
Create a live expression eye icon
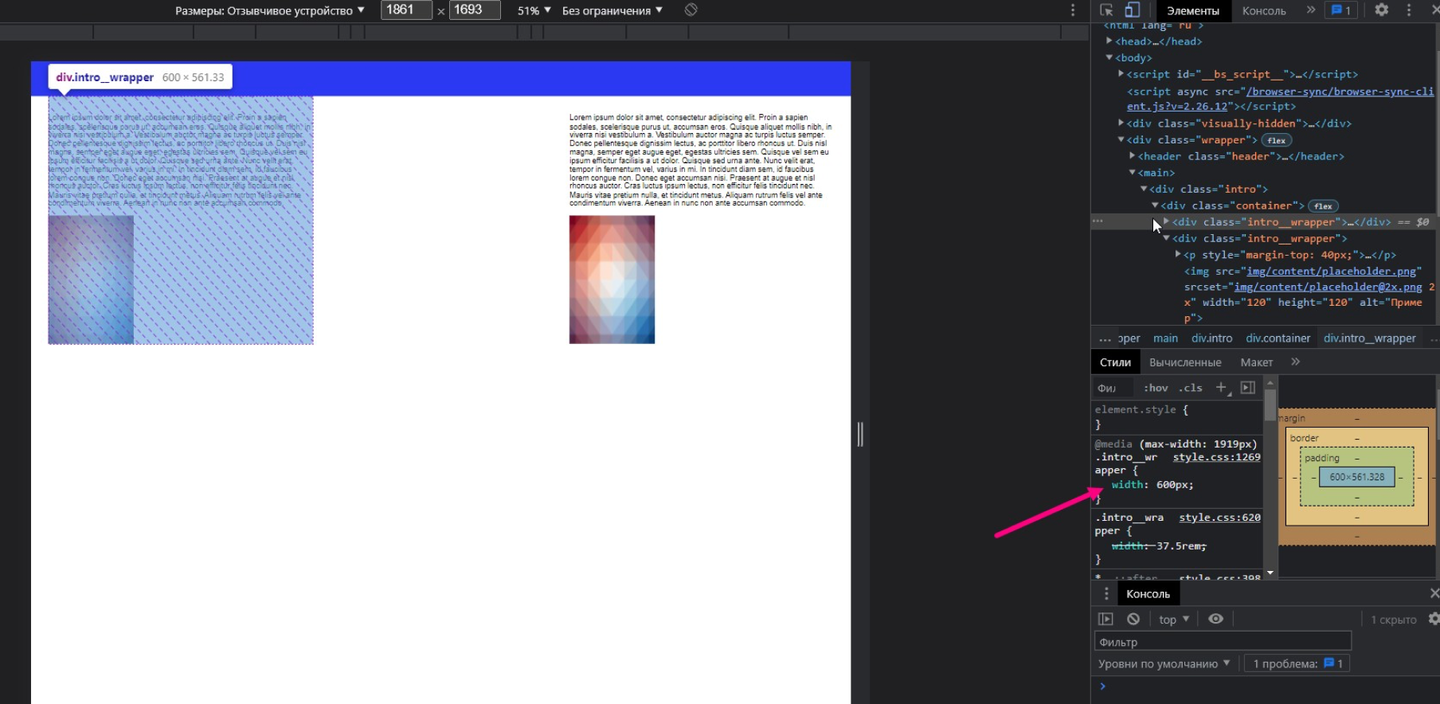click(1215, 619)
